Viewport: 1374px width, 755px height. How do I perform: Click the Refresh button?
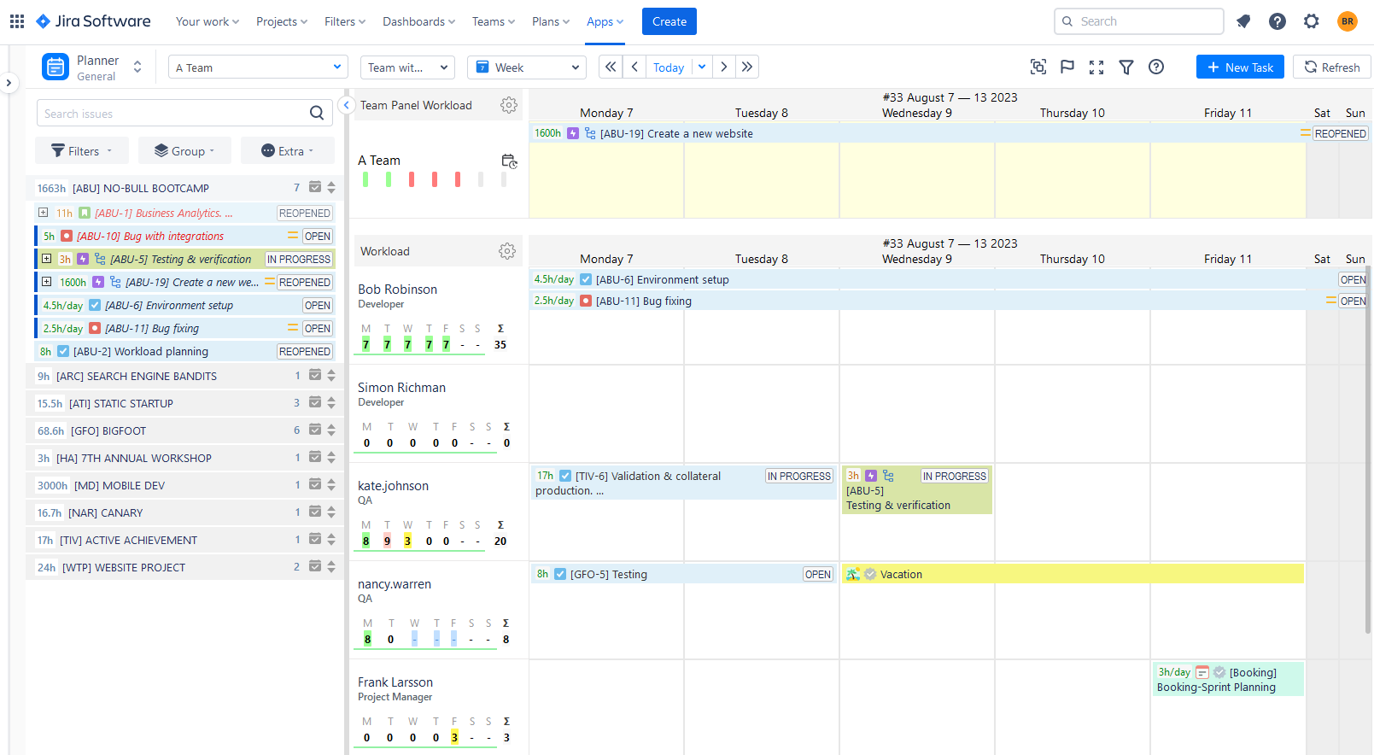(1332, 67)
